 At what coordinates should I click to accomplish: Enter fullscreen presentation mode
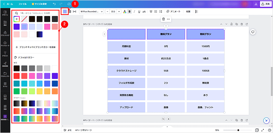click(x=263, y=130)
